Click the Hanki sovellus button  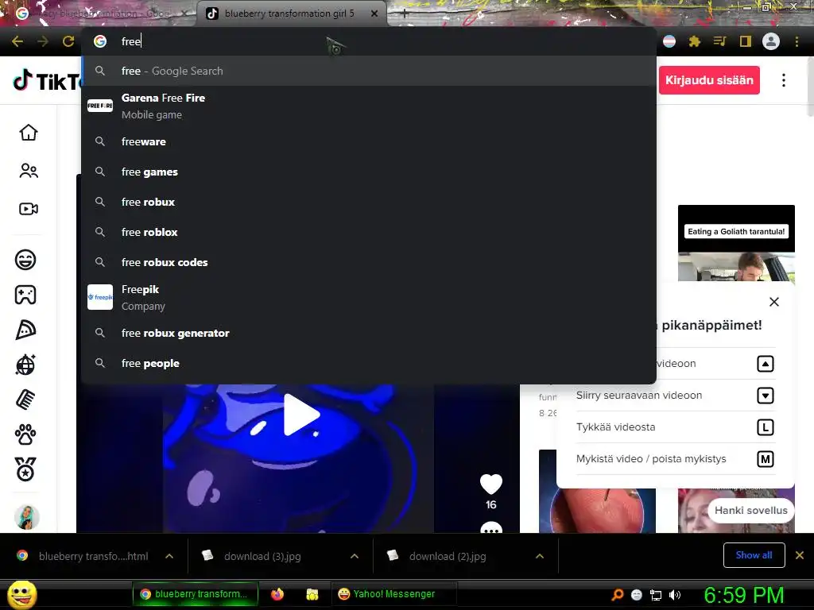click(x=750, y=511)
